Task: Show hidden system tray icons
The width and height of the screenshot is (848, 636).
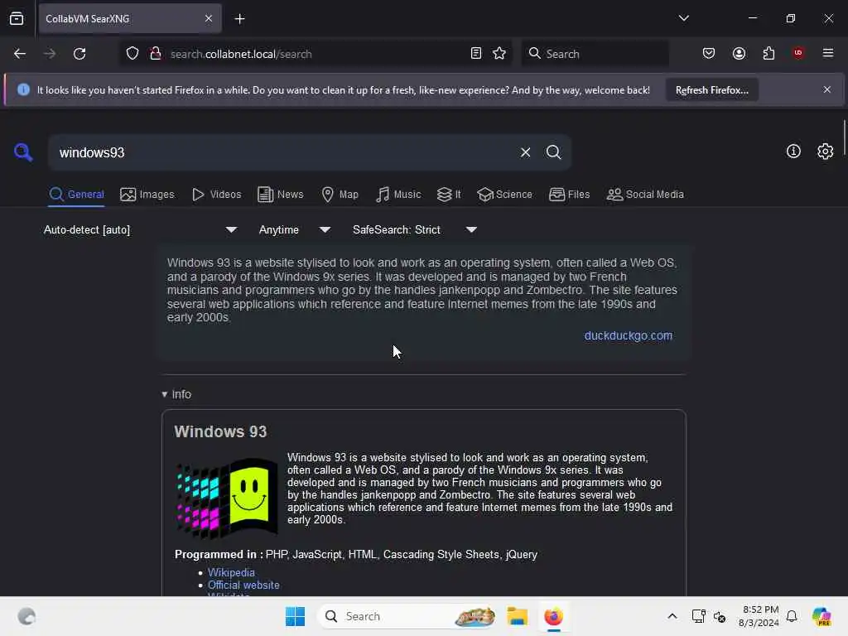Action: pos(672,616)
